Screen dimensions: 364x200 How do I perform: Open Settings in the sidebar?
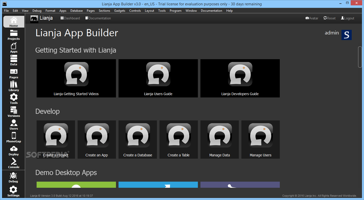click(x=13, y=192)
